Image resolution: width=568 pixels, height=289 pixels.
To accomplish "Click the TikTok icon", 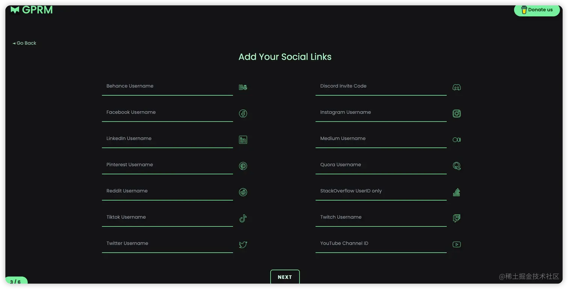I will click(x=243, y=218).
